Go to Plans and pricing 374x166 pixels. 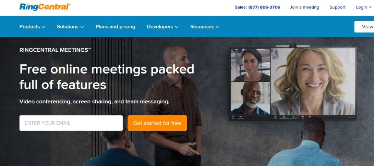116,27
